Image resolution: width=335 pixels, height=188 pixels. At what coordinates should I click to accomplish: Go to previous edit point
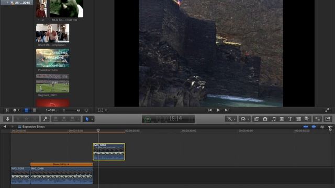pos(210,110)
